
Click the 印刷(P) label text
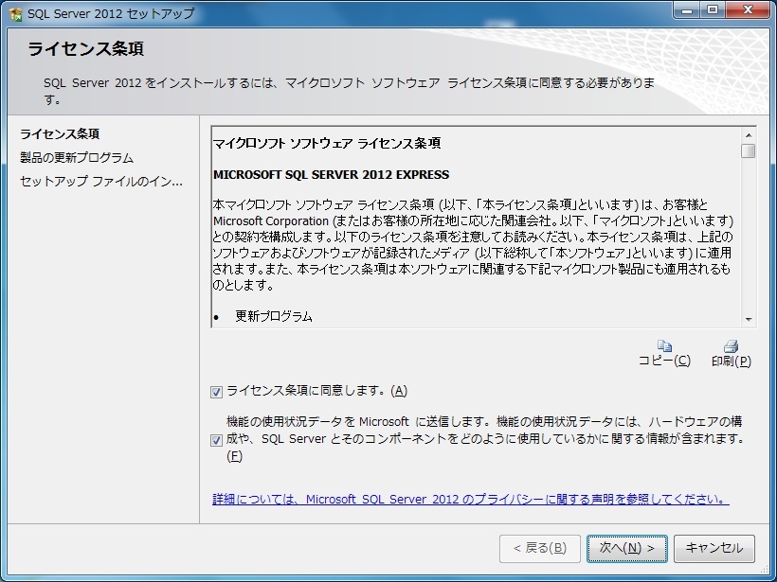[x=731, y=361]
